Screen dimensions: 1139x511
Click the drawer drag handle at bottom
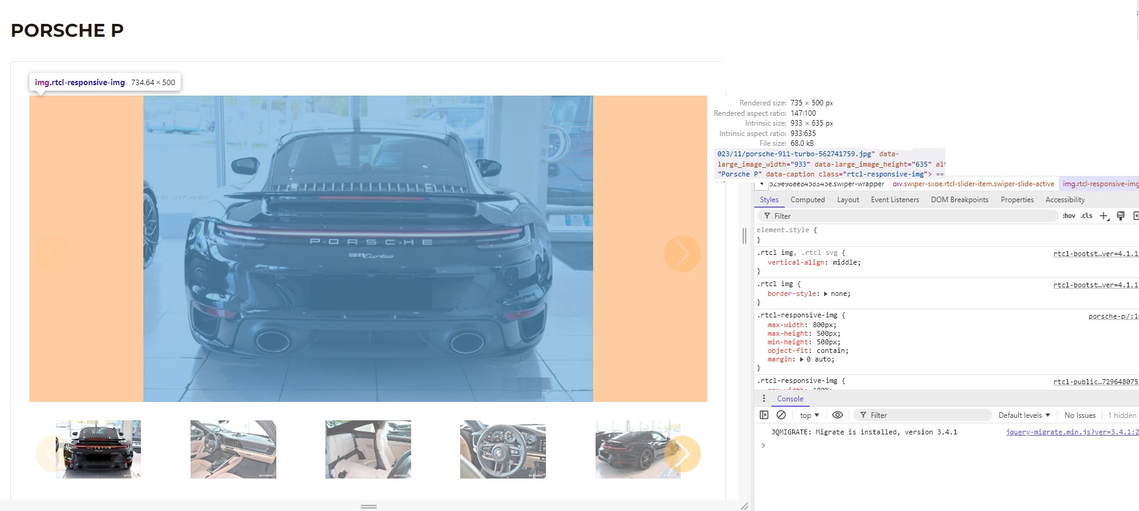(369, 507)
